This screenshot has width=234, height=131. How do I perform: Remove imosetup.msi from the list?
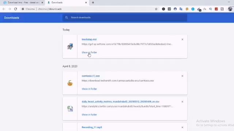pyautogui.click(x=182, y=40)
